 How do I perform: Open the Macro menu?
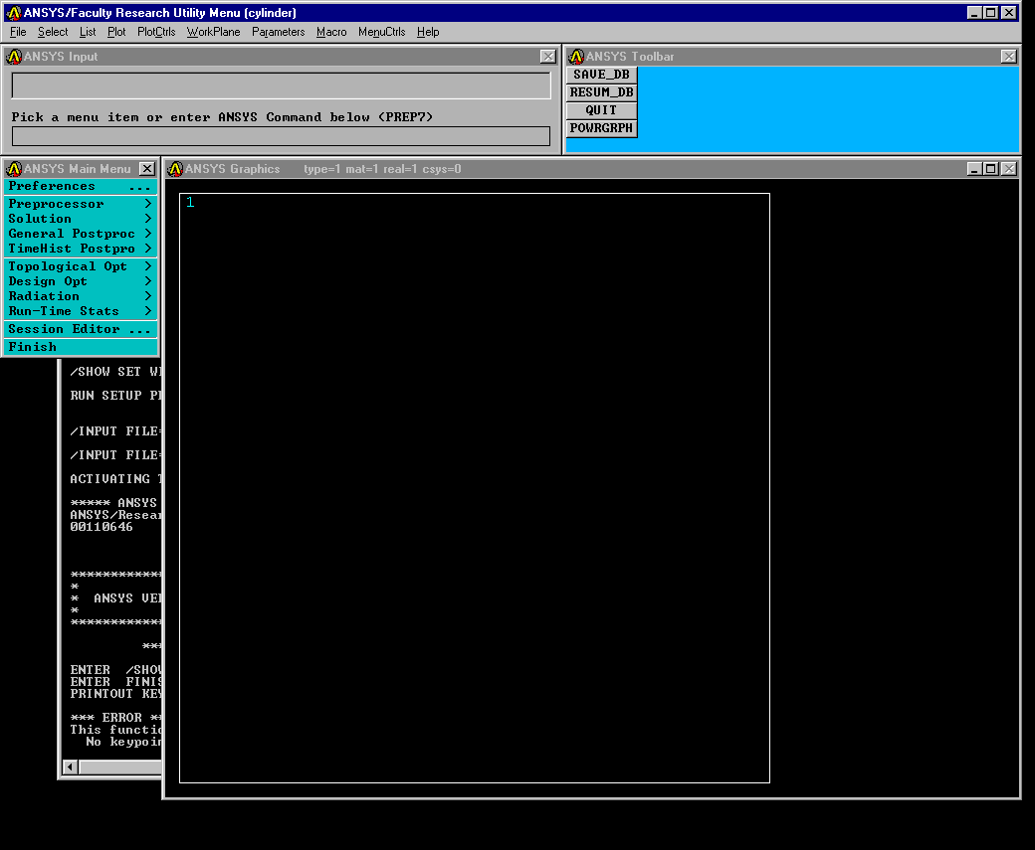pos(331,32)
